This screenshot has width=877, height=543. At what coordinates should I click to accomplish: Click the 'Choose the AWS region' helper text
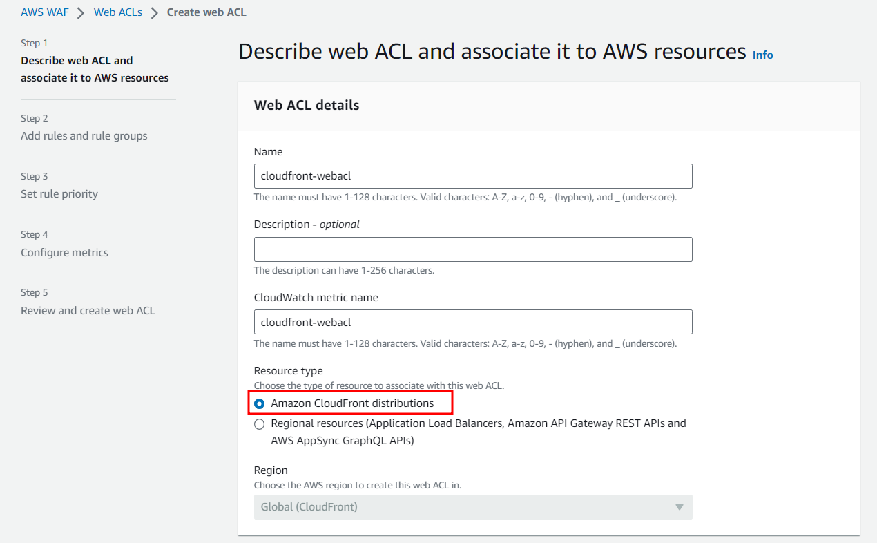[358, 485]
